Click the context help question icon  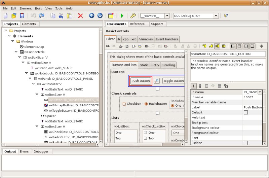coord(226,16)
